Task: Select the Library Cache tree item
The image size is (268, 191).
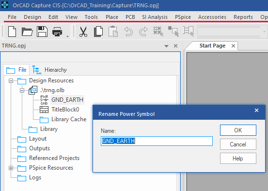Action: (69, 119)
